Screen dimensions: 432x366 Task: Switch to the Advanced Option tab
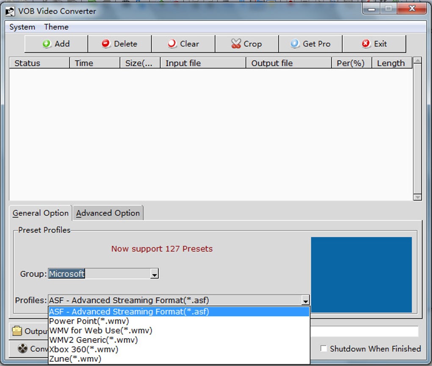[108, 213]
